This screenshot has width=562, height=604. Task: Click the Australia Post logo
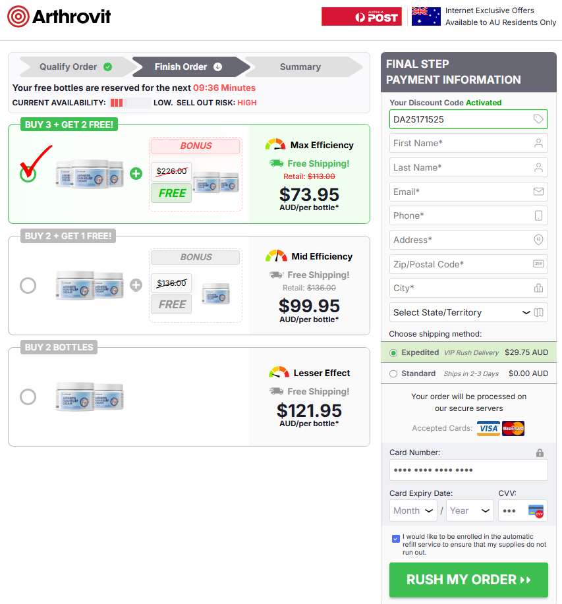pos(361,16)
